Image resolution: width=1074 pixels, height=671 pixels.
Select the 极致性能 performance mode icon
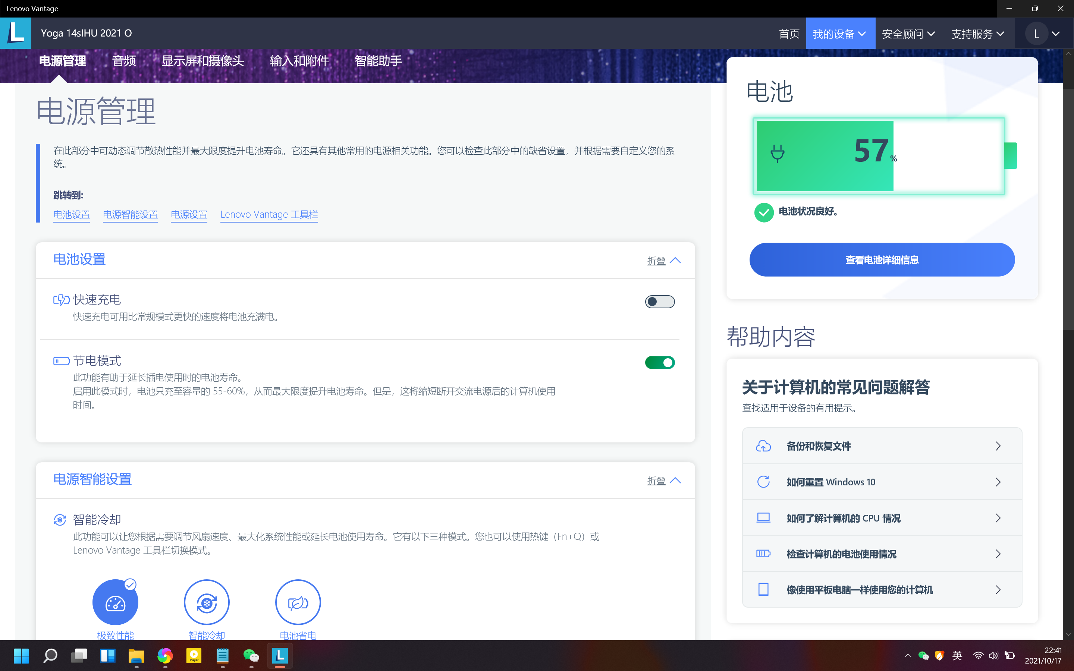pyautogui.click(x=115, y=602)
